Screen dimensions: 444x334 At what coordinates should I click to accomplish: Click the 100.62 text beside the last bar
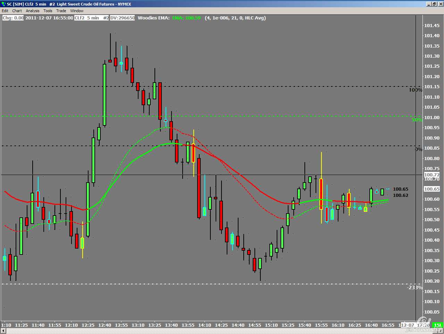point(401,195)
